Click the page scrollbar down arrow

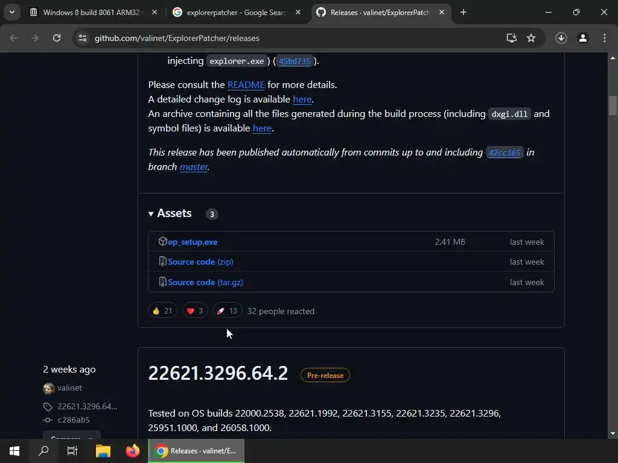pyautogui.click(x=613, y=433)
